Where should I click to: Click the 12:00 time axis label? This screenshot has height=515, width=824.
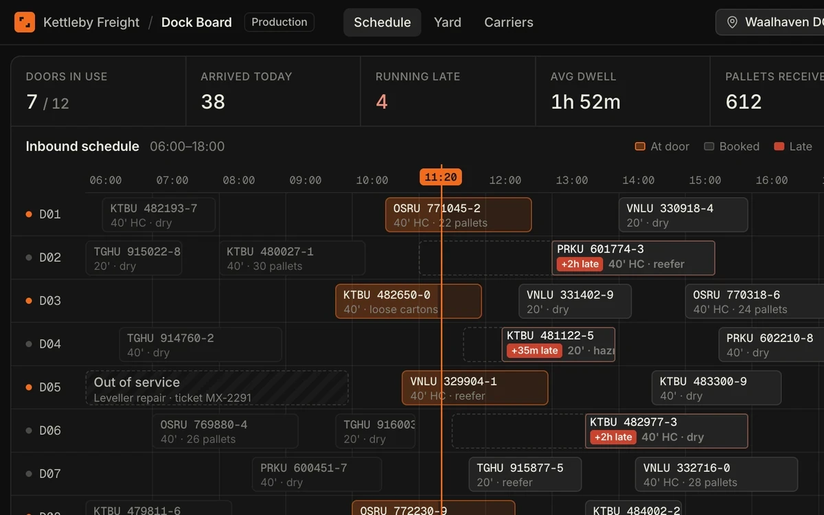pos(505,181)
